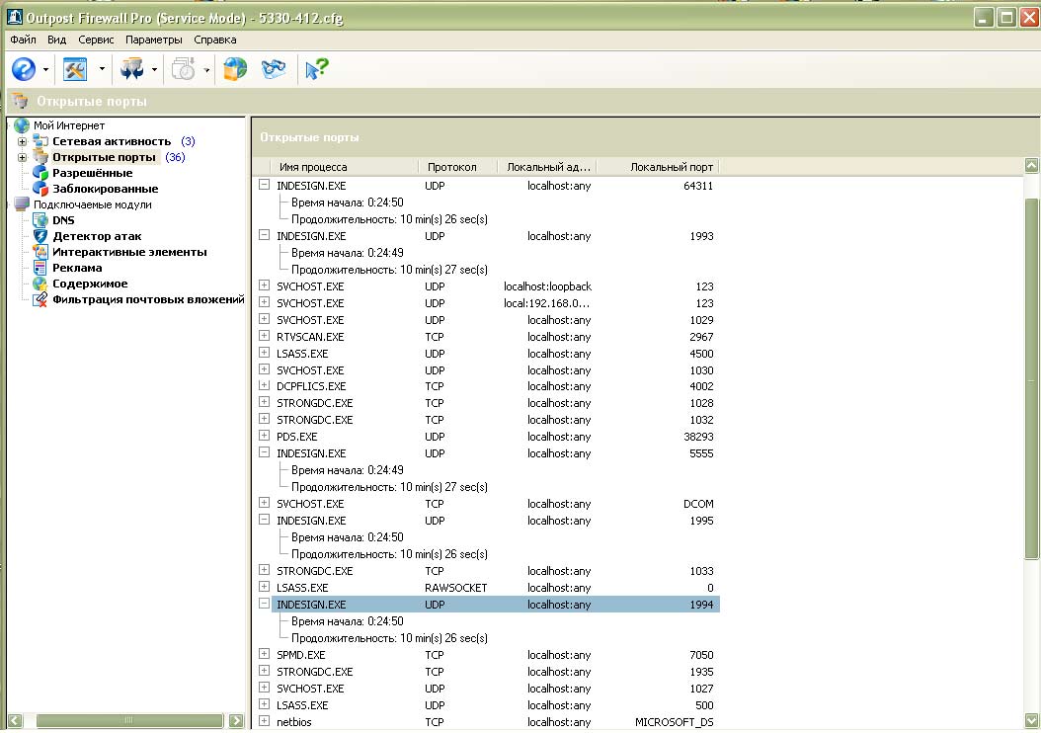Screen dimensions: 1041x733
Task: Select Подключаемые модули tree node
Action: click(x=92, y=204)
